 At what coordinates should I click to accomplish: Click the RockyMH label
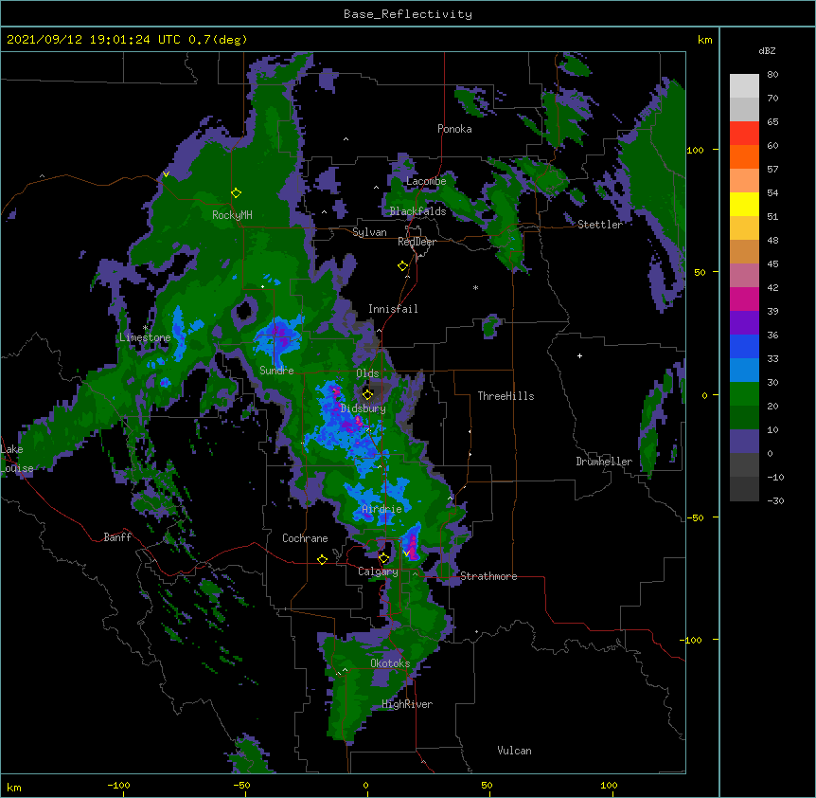pyautogui.click(x=232, y=215)
